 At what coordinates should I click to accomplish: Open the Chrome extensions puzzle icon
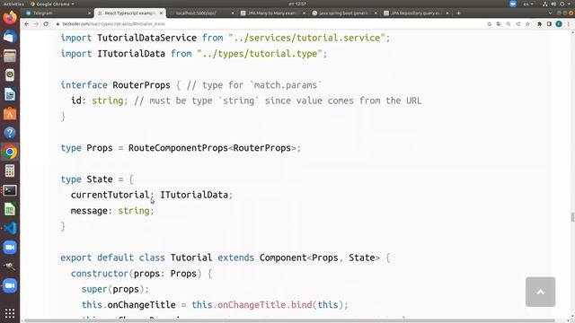tap(539, 24)
